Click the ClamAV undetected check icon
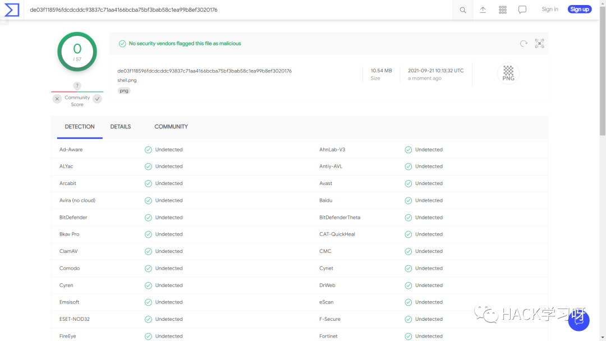Screen dimensions: 606x341 coord(148,251)
